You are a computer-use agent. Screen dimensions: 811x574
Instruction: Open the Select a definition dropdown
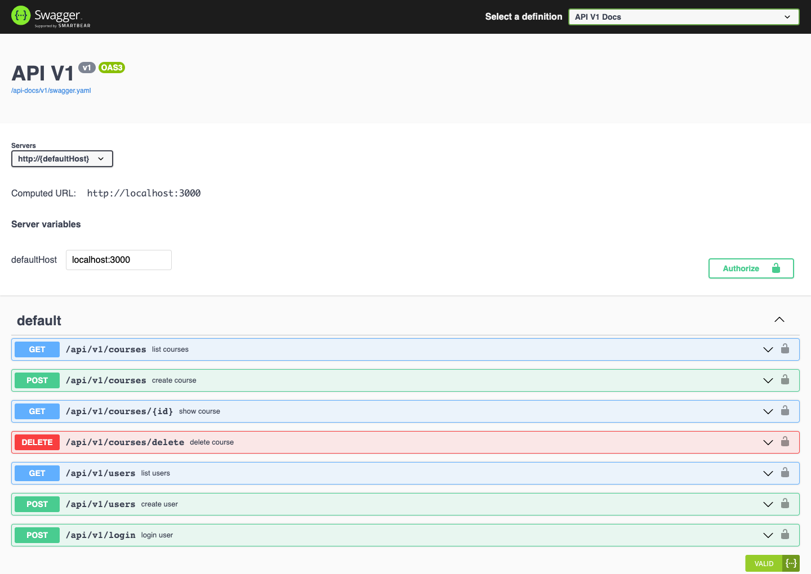tap(683, 17)
